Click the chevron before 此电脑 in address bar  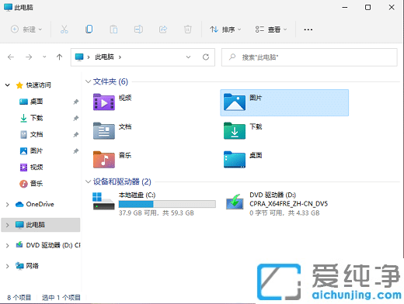[89, 57]
